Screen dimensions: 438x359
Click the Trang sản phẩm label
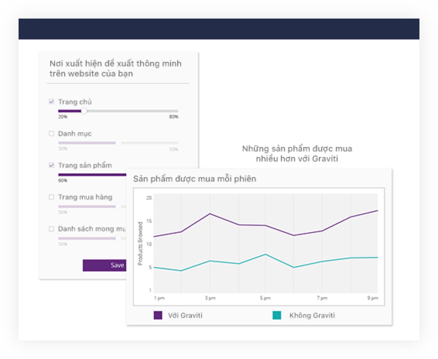85,166
